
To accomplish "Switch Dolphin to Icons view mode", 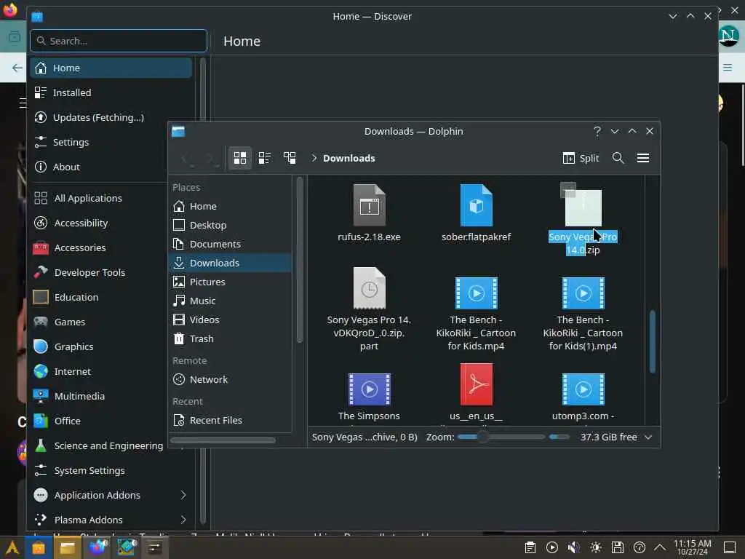I will click(x=240, y=158).
